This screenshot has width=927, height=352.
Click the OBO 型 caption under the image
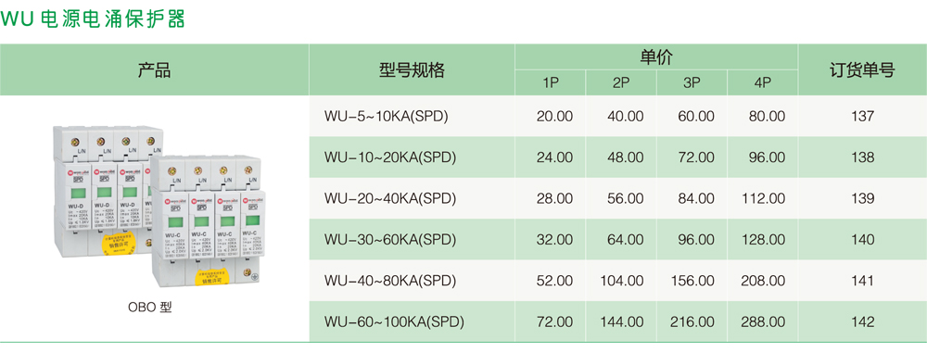(x=149, y=308)
